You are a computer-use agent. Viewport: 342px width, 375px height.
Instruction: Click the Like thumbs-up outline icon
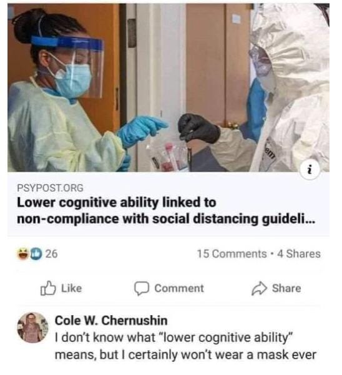click(x=48, y=288)
